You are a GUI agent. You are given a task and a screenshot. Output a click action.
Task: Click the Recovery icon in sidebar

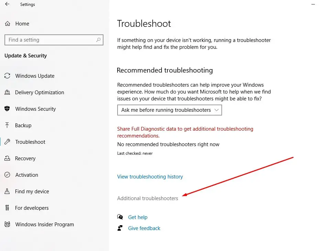click(x=7, y=159)
